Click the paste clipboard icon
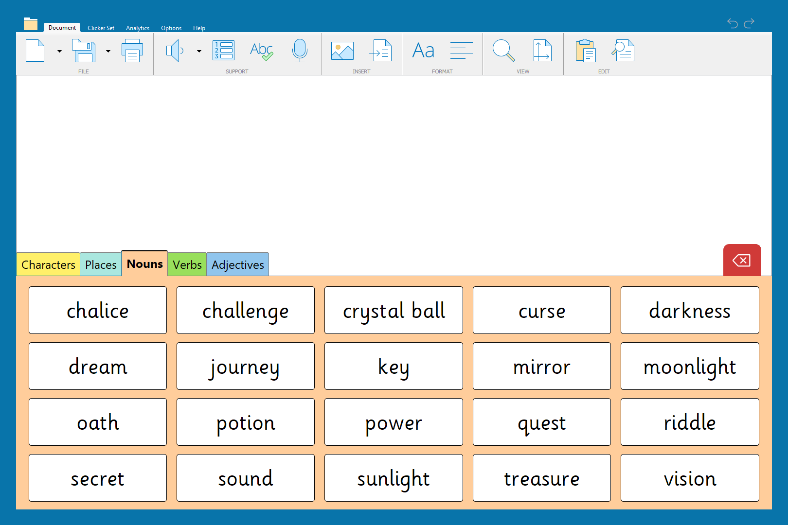The height and width of the screenshot is (525, 788). tap(586, 51)
